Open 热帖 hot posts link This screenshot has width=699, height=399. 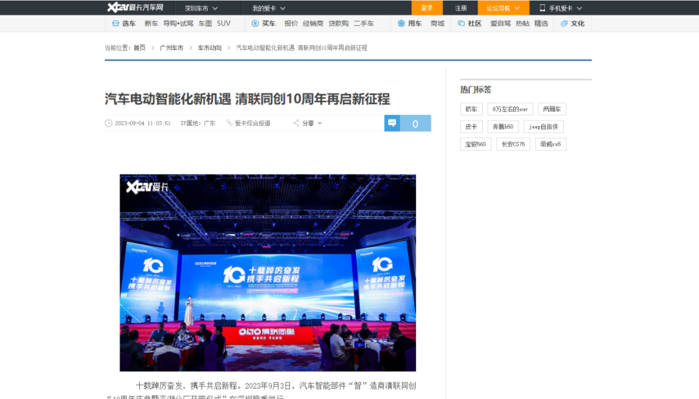point(522,23)
